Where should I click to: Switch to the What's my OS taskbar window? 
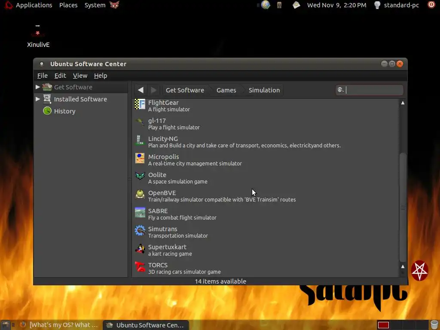(59, 325)
